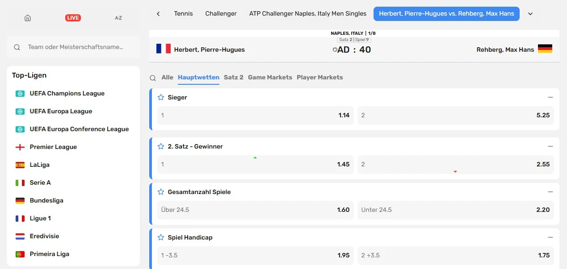Star the Gesamtanzahl Spiele market
Viewport: 567px width, 269px height.
click(x=161, y=192)
